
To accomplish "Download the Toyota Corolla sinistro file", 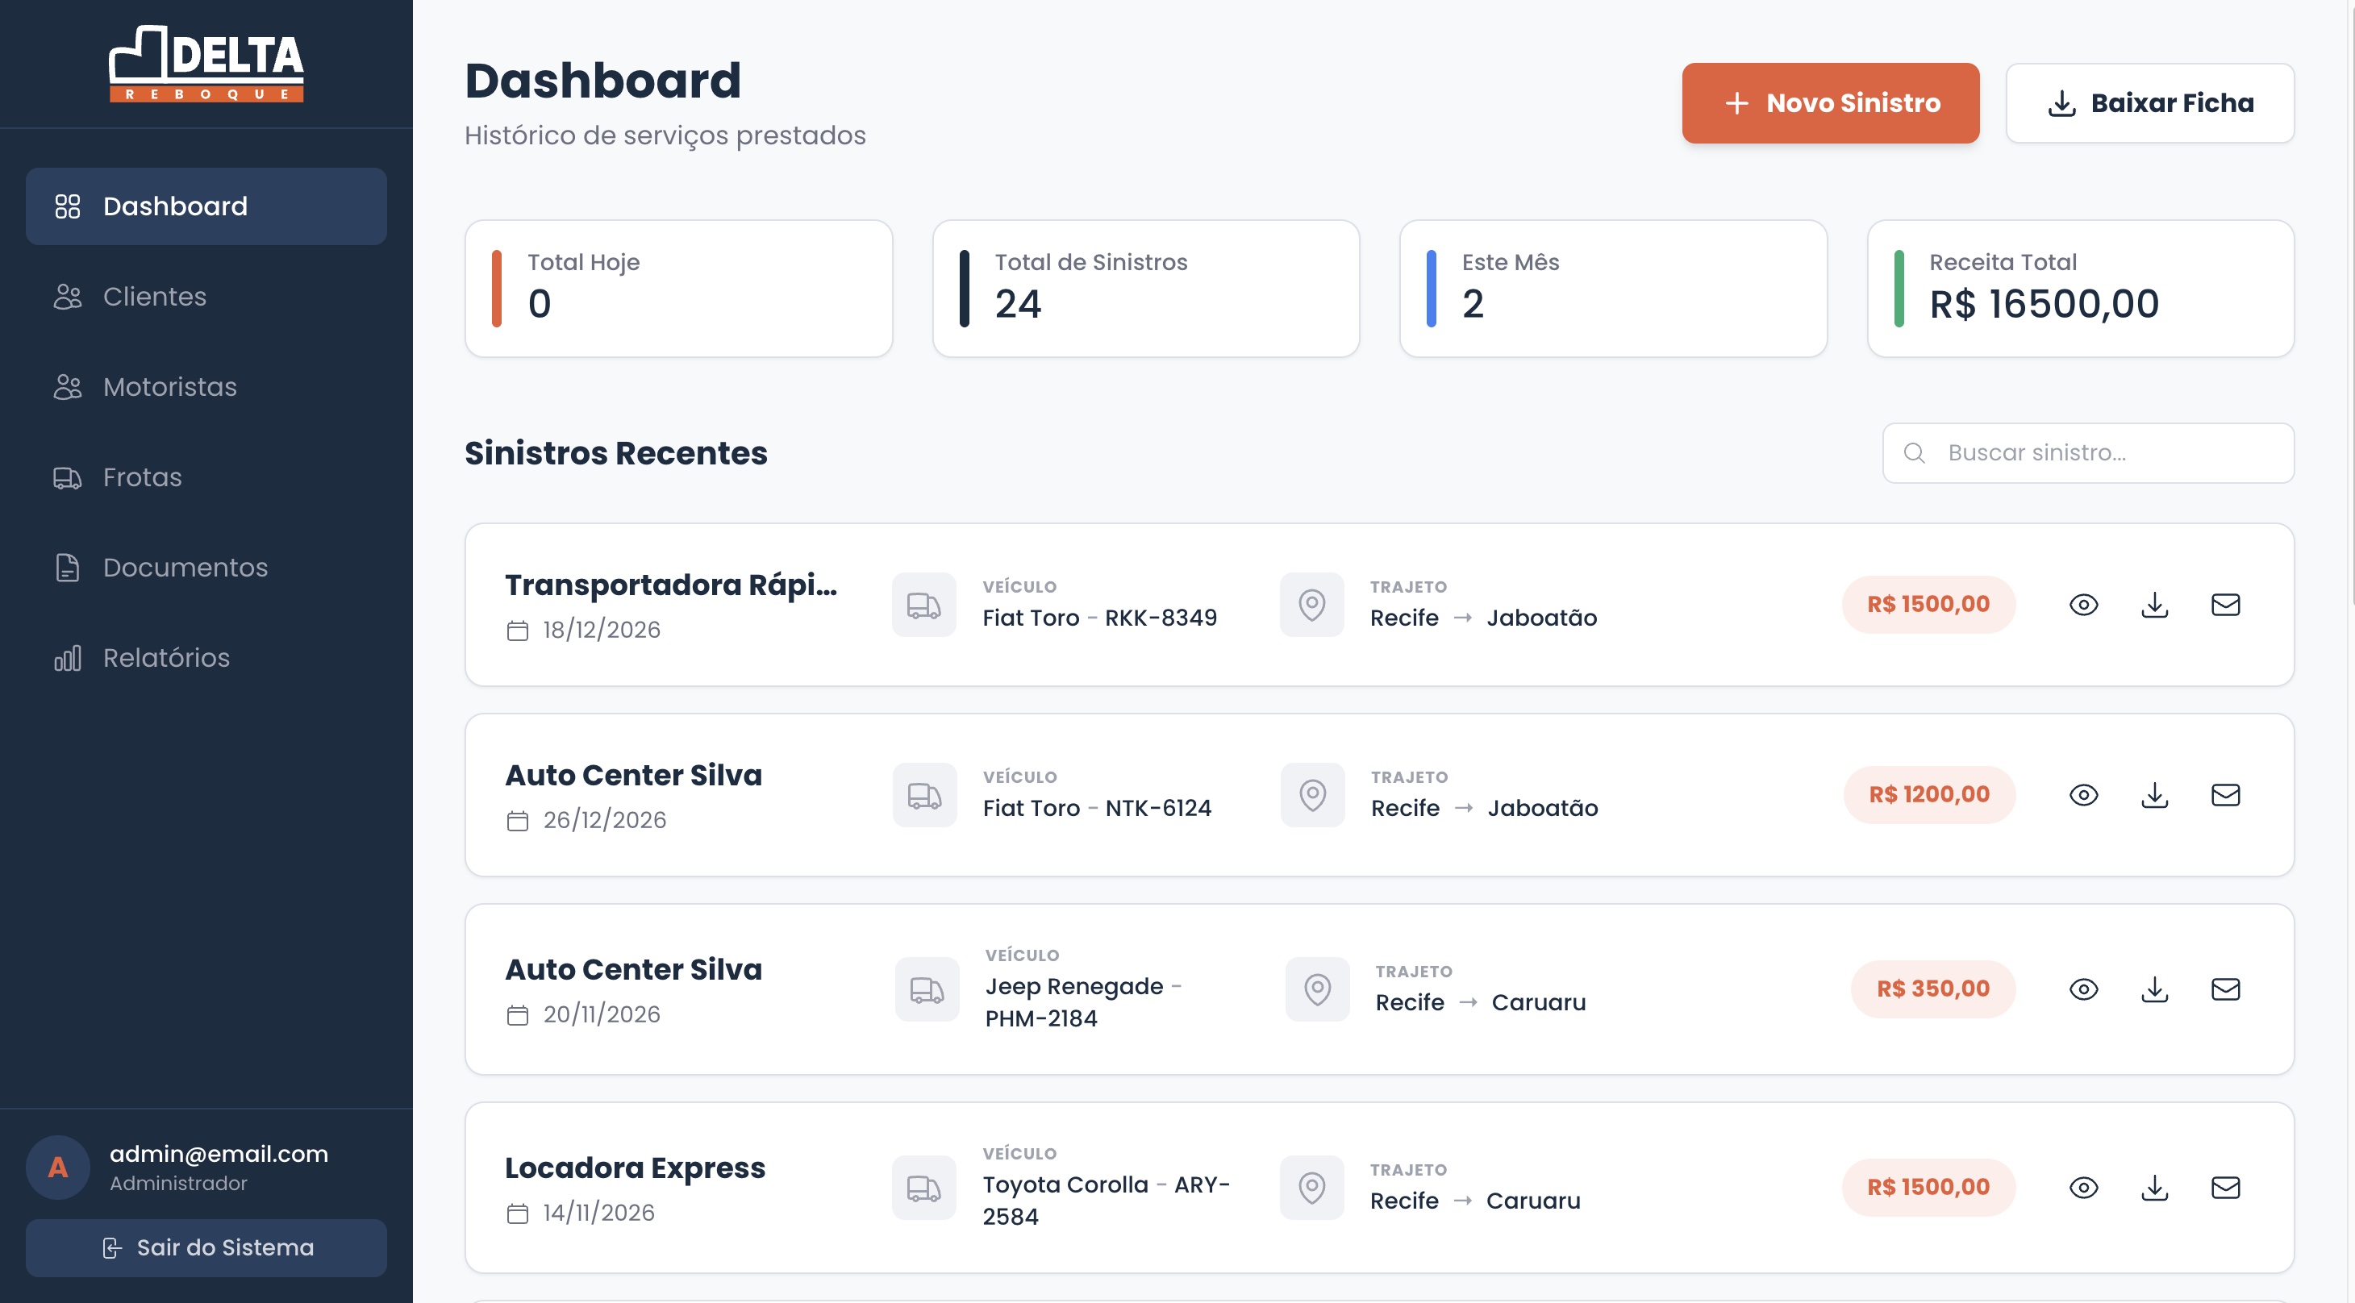I will tap(2155, 1187).
